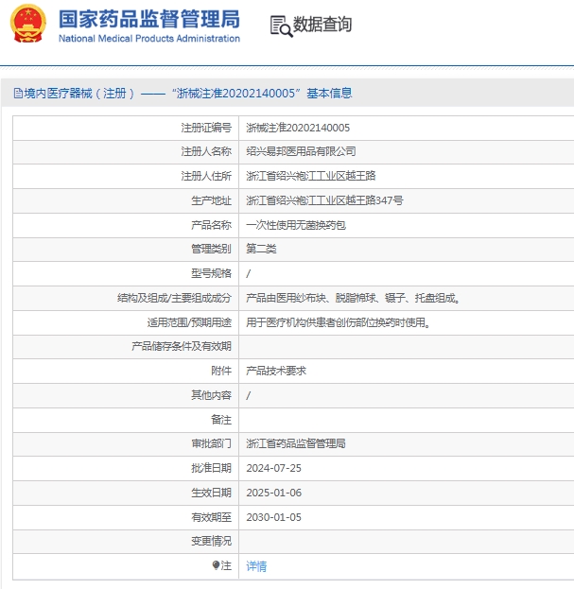Click the 审批部门 row label
This screenshot has height=589, width=574.
point(211,443)
